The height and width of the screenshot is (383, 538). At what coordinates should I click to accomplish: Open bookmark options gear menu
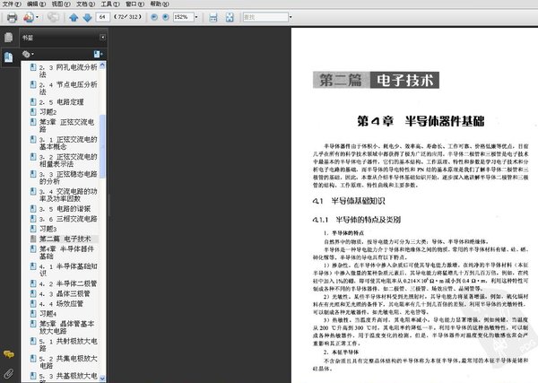pos(28,54)
